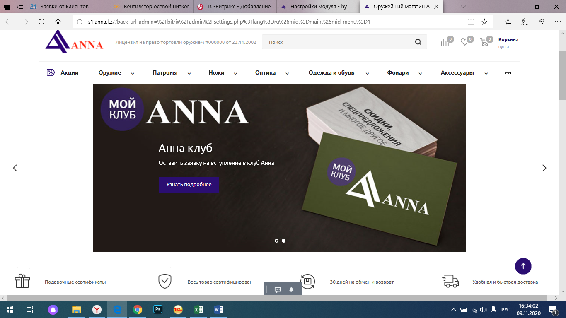Click the Подарочные сертификаты link
566x318 pixels.
75,282
